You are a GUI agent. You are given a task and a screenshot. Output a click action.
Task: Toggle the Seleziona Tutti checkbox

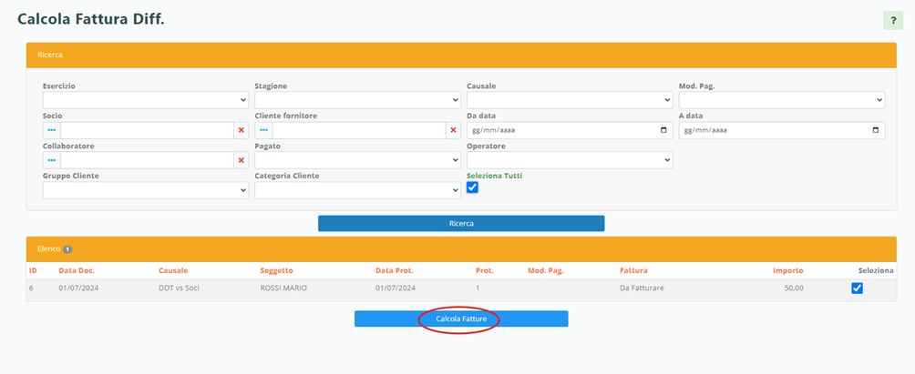coord(472,187)
